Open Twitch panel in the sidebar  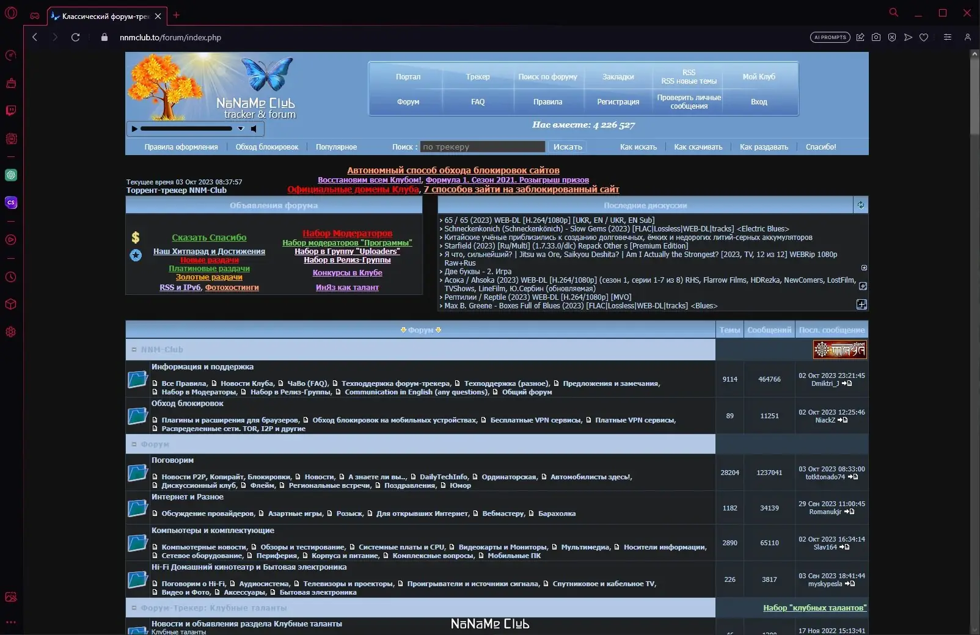pyautogui.click(x=11, y=111)
